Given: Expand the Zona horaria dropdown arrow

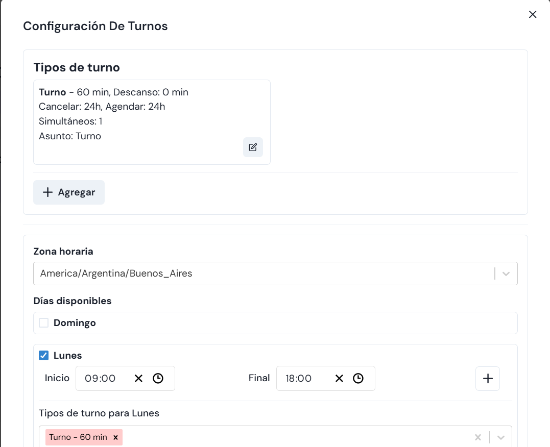Looking at the screenshot, I should pyautogui.click(x=506, y=274).
